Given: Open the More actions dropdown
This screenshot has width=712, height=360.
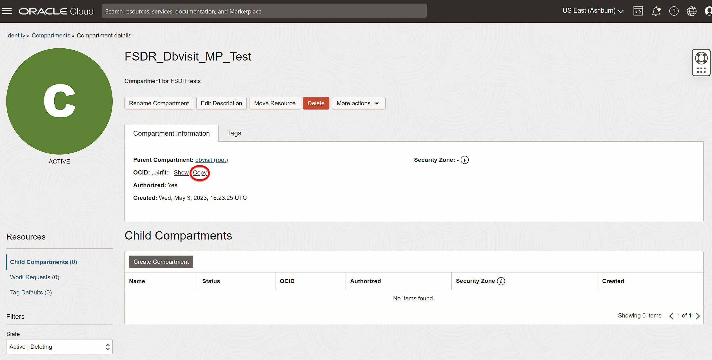Looking at the screenshot, I should tap(358, 103).
